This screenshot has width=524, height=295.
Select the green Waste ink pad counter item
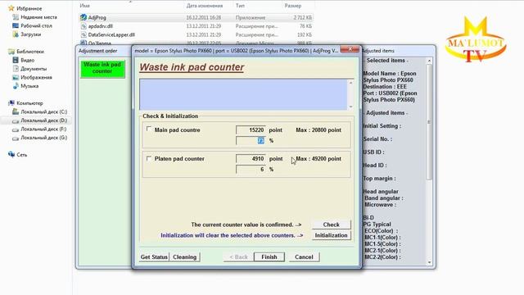(102, 68)
